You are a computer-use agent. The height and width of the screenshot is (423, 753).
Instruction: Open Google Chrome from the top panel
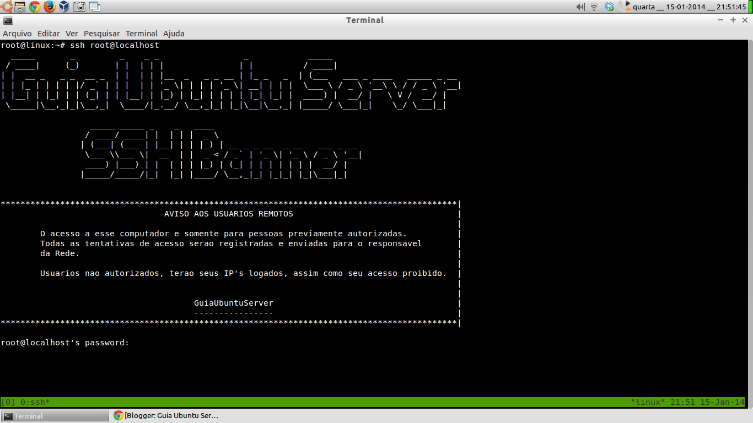(34, 5)
